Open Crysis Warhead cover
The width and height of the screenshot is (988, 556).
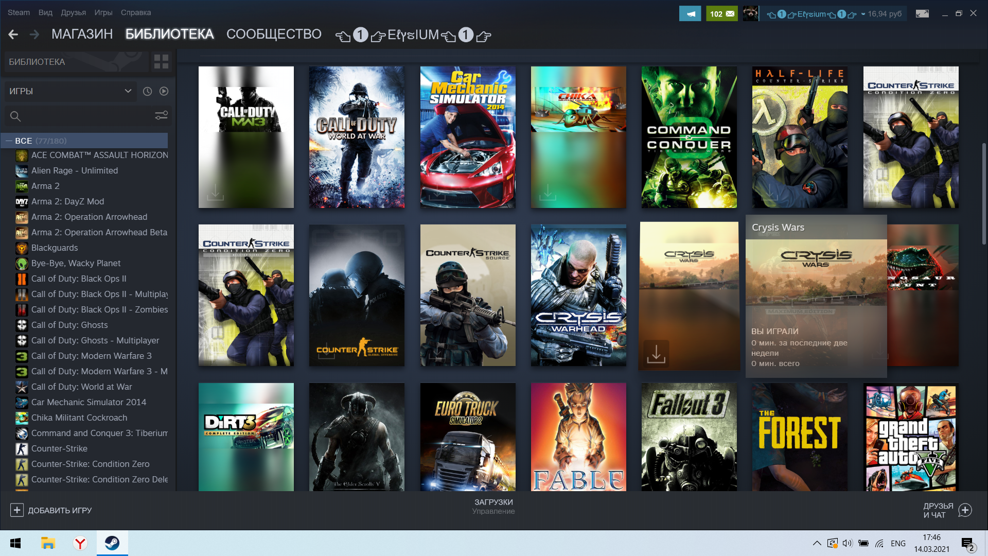pyautogui.click(x=578, y=295)
